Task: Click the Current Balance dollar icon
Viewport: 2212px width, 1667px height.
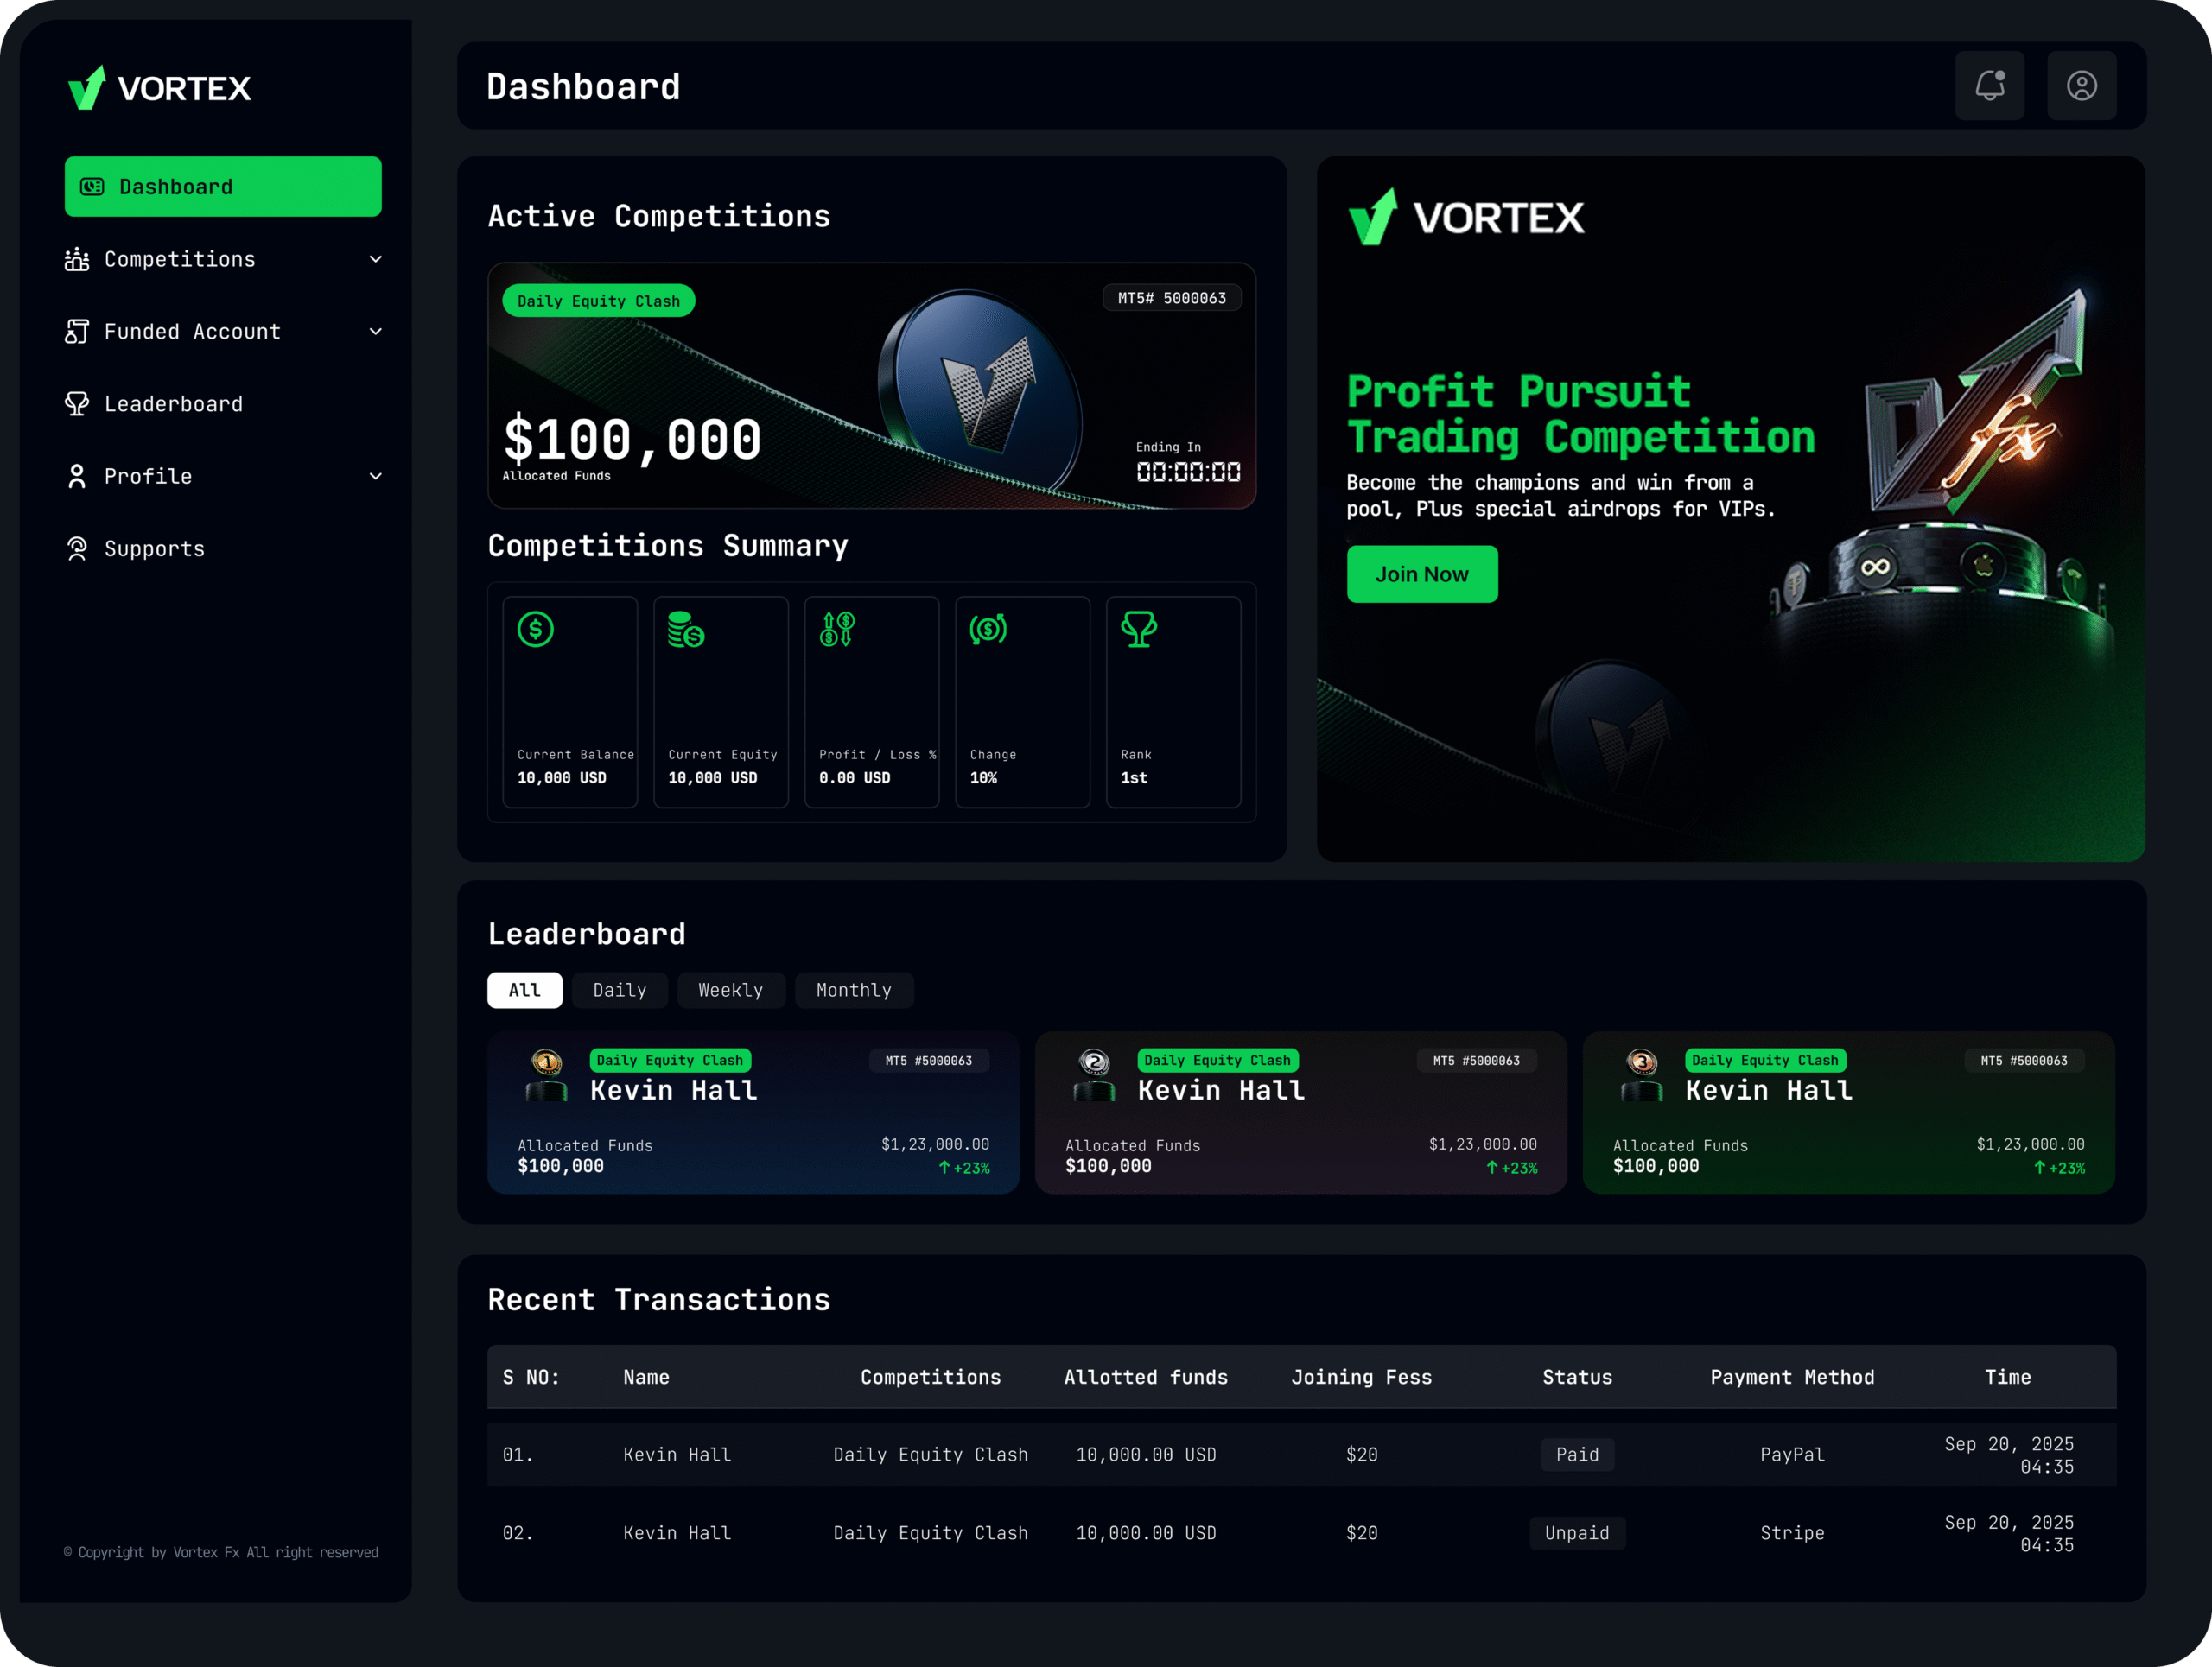Action: (536, 630)
